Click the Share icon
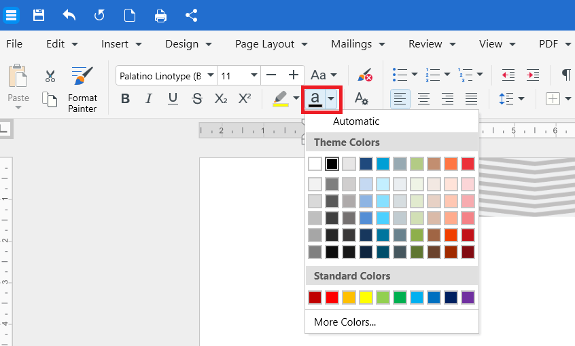Screen dimensions: 575x346 pyautogui.click(x=192, y=16)
